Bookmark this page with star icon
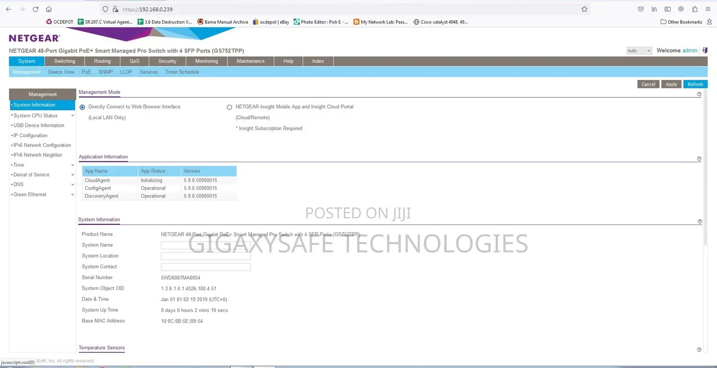This screenshot has width=717, height=368. [584, 9]
